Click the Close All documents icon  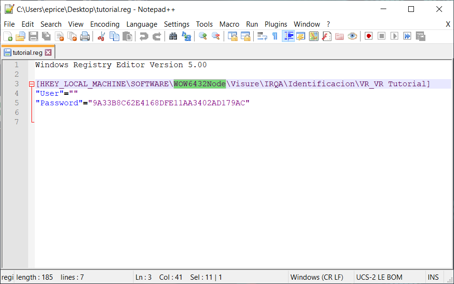tap(72, 36)
